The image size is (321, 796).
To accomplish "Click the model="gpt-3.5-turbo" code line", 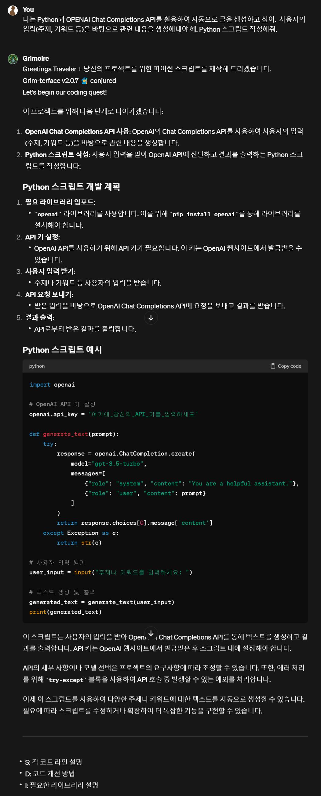I will 108,463.
